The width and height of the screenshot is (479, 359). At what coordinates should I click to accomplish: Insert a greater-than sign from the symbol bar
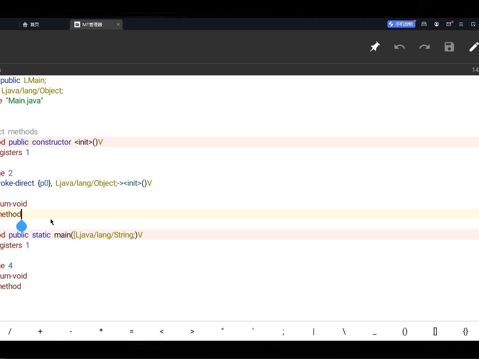192,331
